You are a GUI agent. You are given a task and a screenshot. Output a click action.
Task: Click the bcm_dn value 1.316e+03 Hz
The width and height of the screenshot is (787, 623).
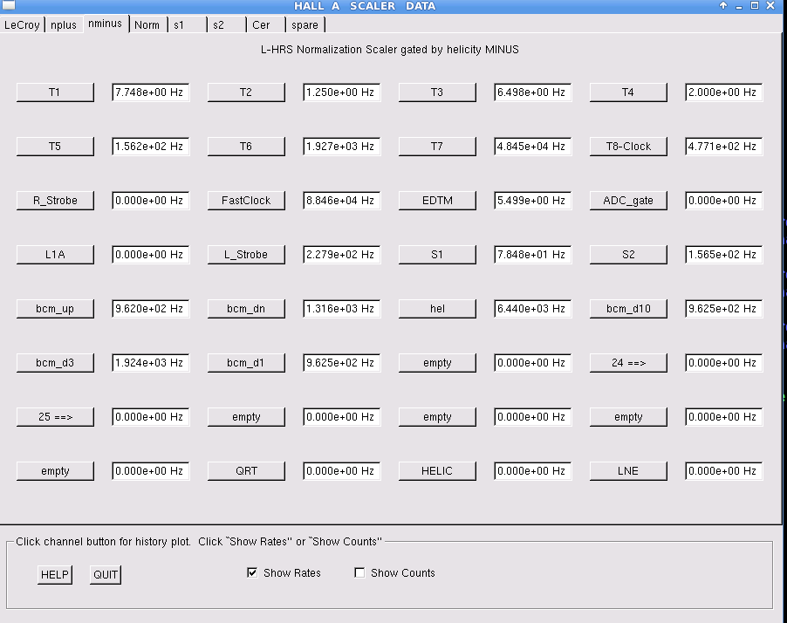point(342,309)
